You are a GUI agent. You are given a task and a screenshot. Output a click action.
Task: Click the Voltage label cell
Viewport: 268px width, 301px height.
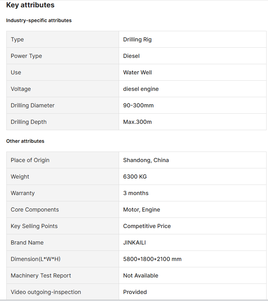(63, 89)
